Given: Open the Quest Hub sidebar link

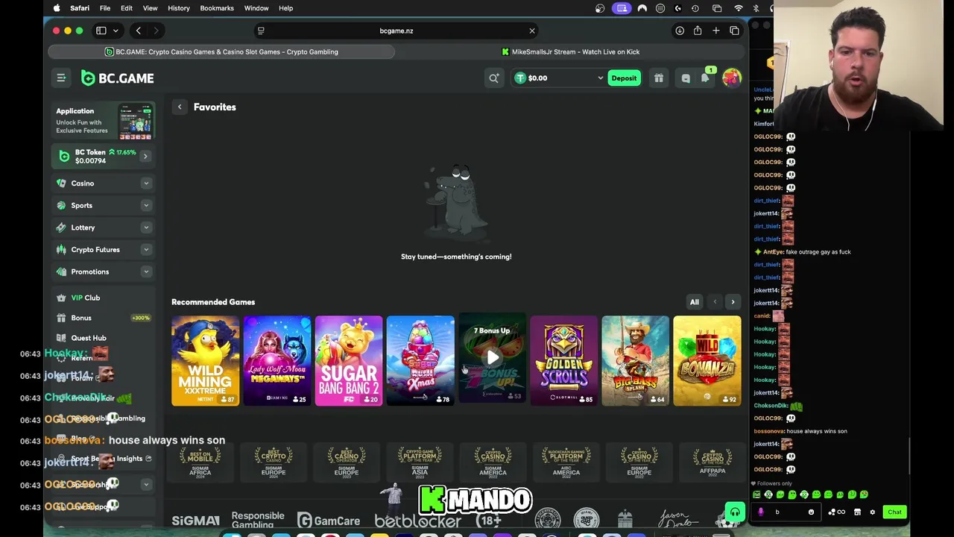Looking at the screenshot, I should point(88,338).
